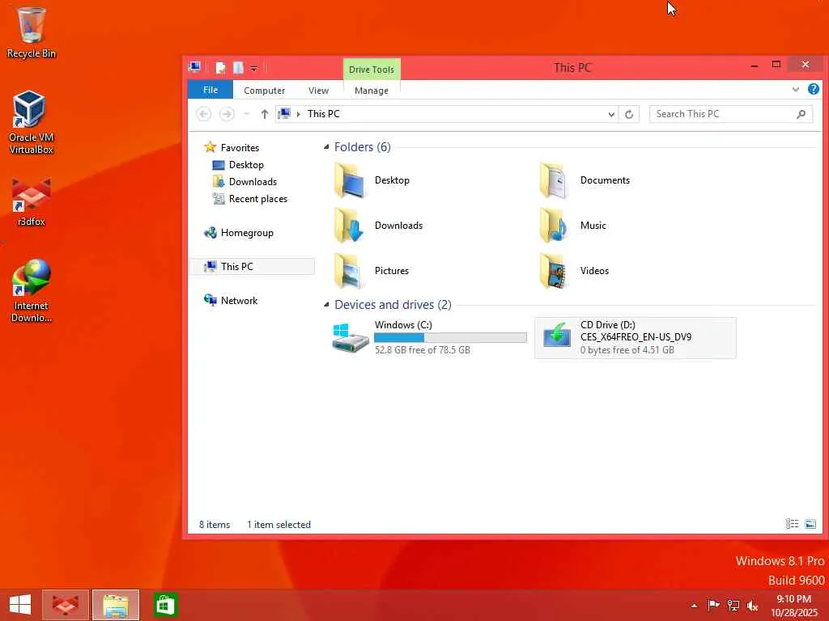Click the network tray icon

coord(733,605)
